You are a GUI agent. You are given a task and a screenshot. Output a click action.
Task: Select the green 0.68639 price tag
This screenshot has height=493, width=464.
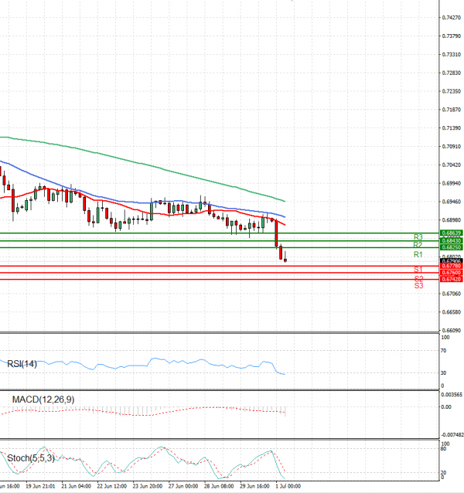click(451, 233)
